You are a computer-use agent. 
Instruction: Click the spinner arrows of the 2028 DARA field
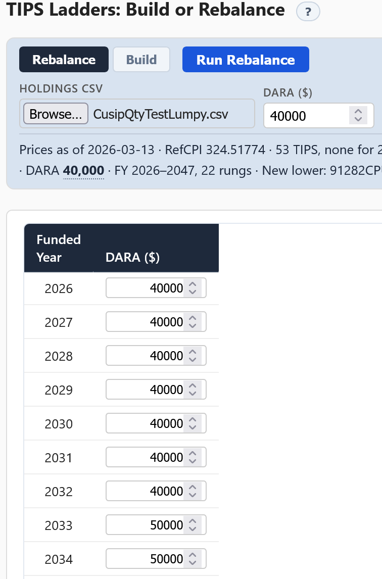click(x=193, y=356)
